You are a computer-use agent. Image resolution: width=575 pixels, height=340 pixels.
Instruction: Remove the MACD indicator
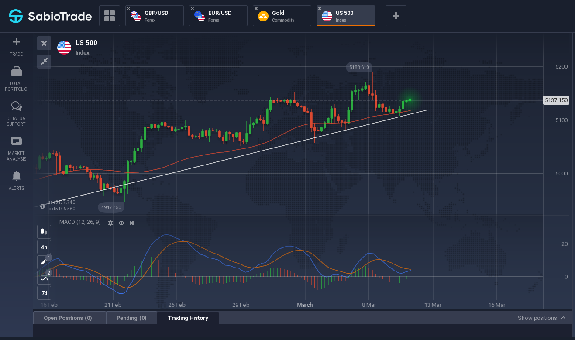132,223
